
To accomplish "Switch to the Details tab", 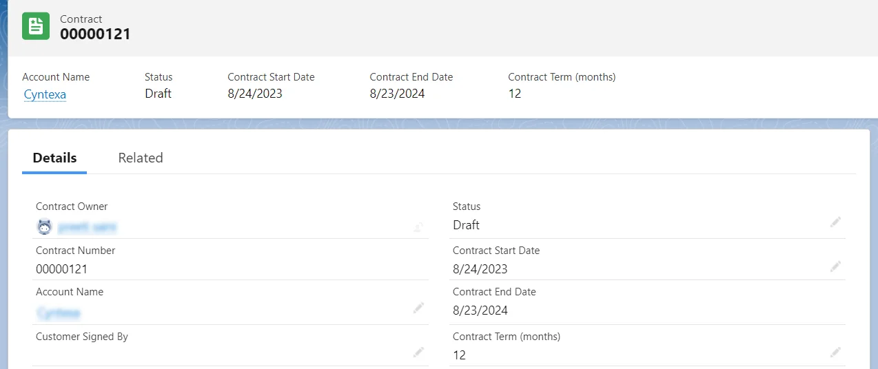I will tap(54, 158).
